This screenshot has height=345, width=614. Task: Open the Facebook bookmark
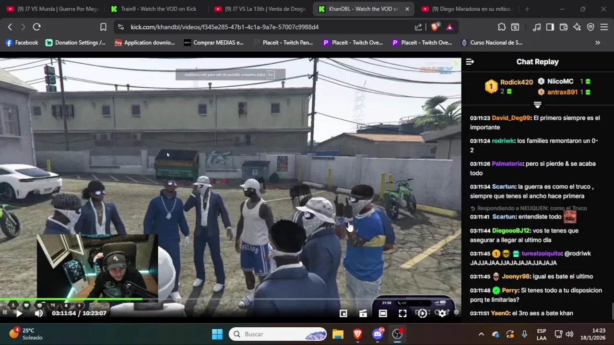coord(22,43)
